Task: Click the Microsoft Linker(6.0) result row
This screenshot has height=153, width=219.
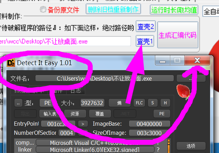Action: 95,149
